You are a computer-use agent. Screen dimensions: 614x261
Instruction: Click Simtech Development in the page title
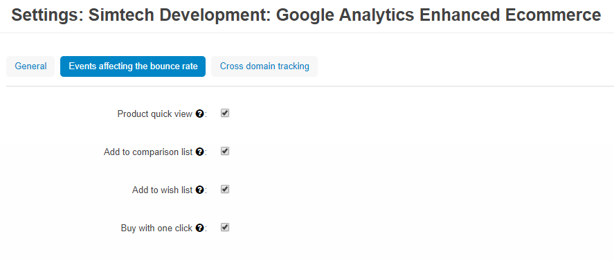pyautogui.click(x=179, y=15)
